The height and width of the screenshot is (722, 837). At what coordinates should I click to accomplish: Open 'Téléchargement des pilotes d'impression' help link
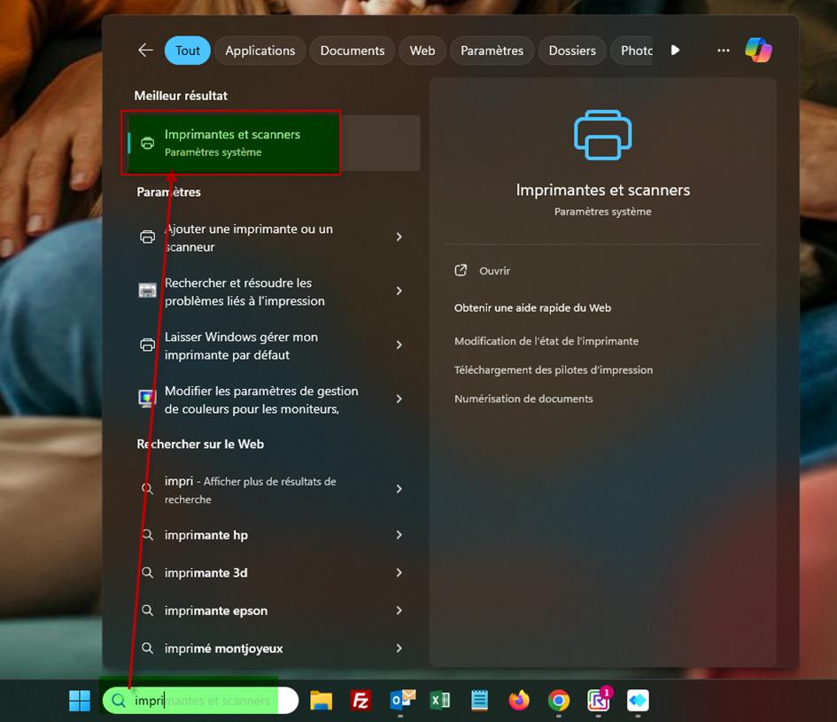[x=553, y=370]
